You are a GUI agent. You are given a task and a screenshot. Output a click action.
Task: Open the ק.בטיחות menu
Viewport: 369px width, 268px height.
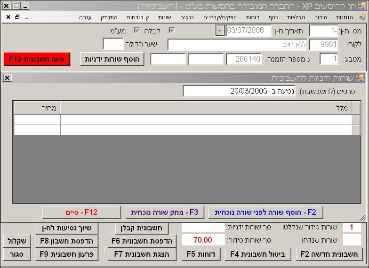137,17
